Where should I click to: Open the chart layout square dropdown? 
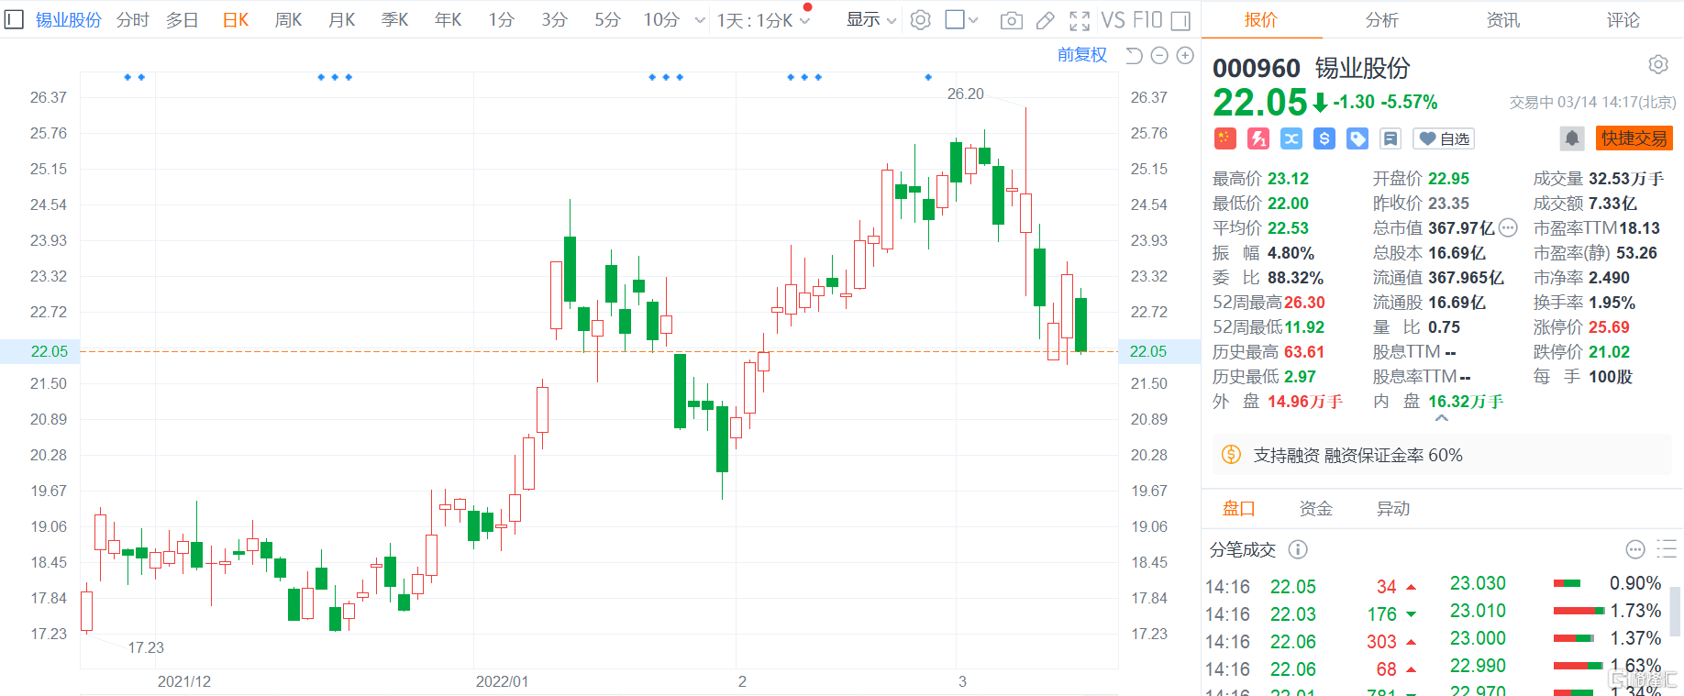(x=961, y=20)
